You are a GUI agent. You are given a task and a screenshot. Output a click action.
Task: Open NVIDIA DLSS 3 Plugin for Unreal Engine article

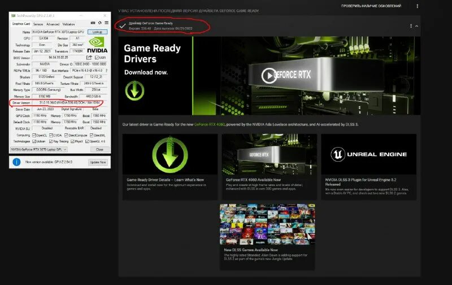360,182
